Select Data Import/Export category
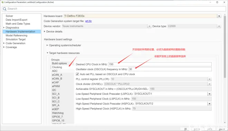Screen dimensions: 228x131 click(x=17, y=20)
